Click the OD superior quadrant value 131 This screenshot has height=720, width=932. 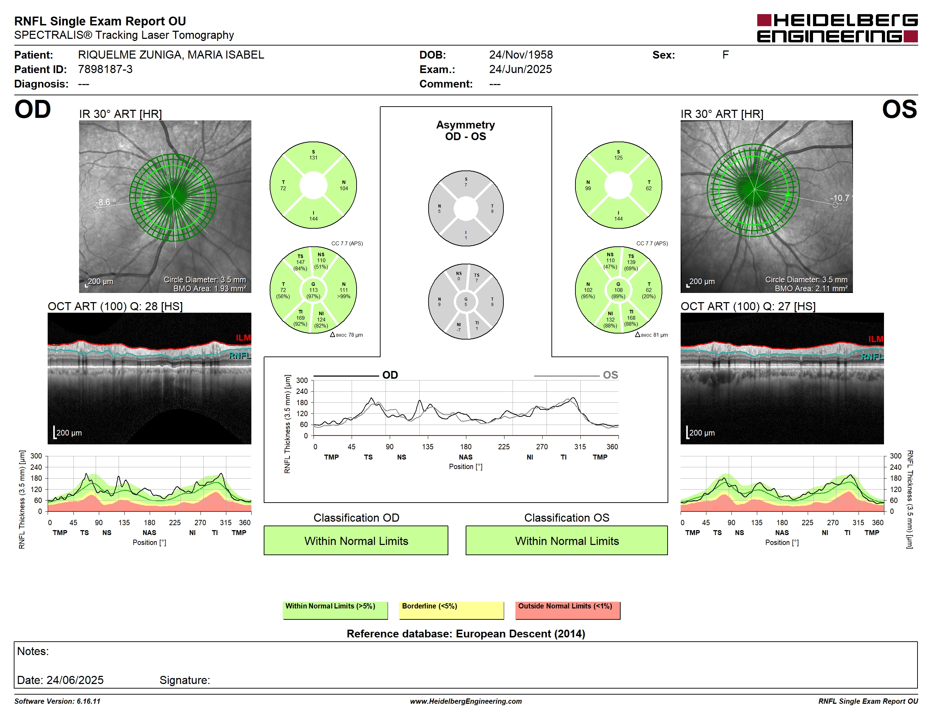click(x=313, y=157)
